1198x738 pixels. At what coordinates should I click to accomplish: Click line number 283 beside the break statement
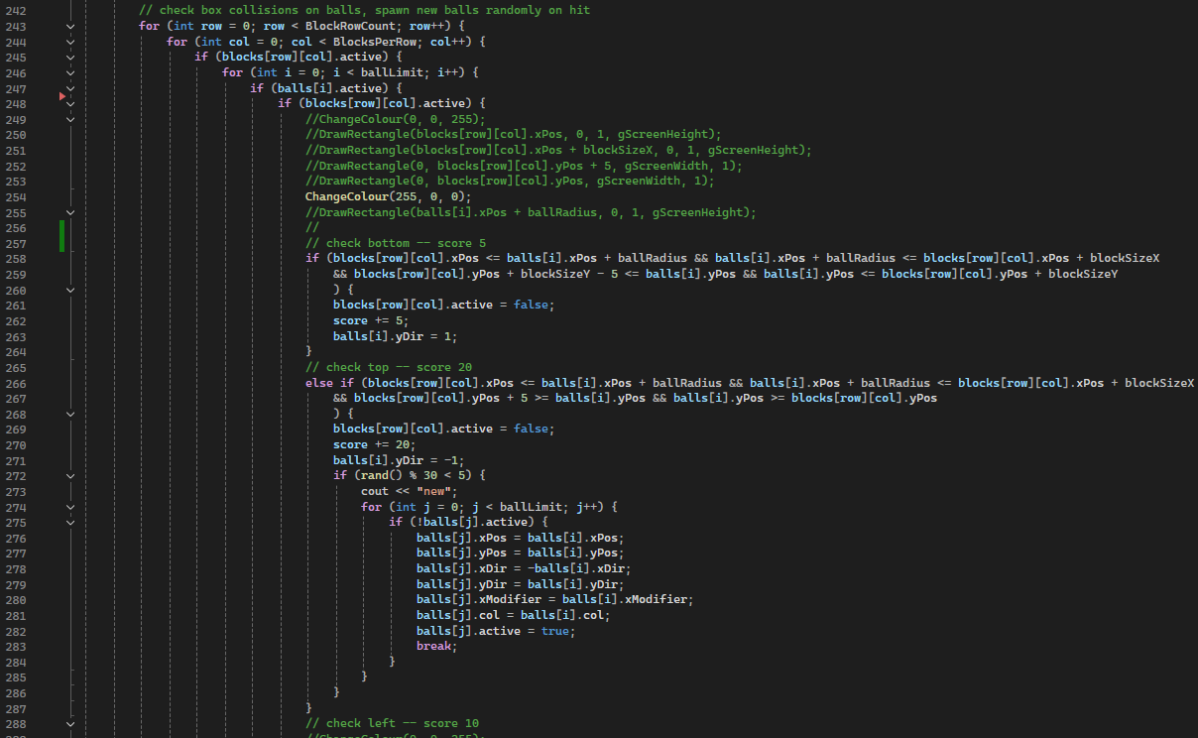[16, 646]
